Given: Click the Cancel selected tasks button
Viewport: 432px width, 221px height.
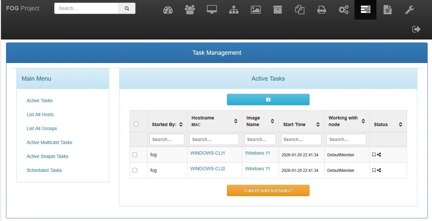Looking at the screenshot, I should (x=268, y=190).
